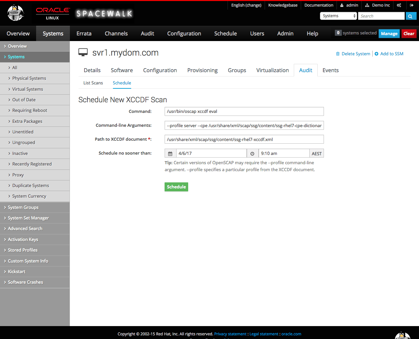
Task: Open the Users main menu
Action: click(257, 33)
